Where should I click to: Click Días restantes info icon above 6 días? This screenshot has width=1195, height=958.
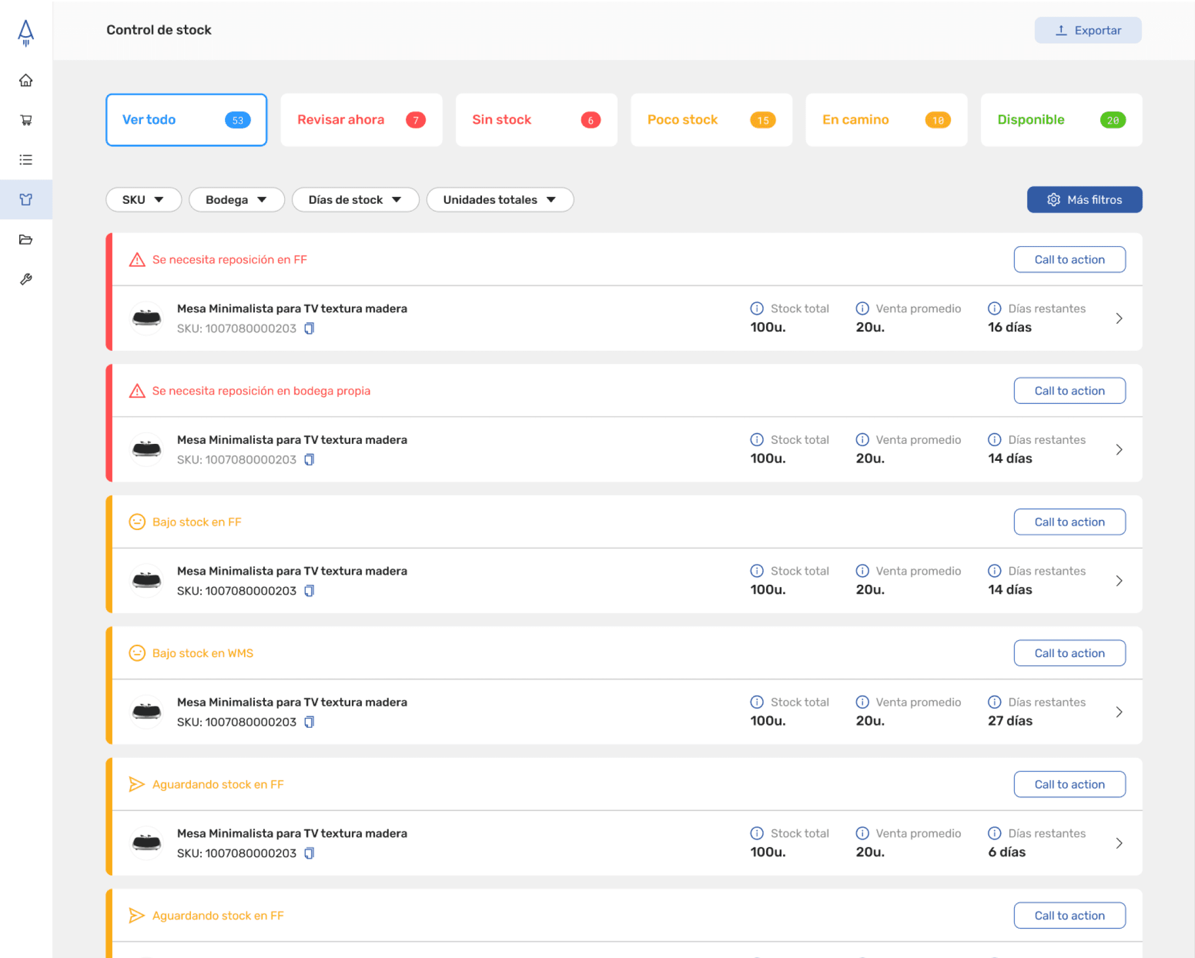click(994, 834)
